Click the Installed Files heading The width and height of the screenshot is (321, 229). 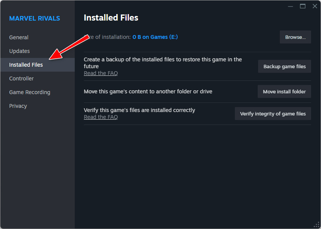coord(111,18)
